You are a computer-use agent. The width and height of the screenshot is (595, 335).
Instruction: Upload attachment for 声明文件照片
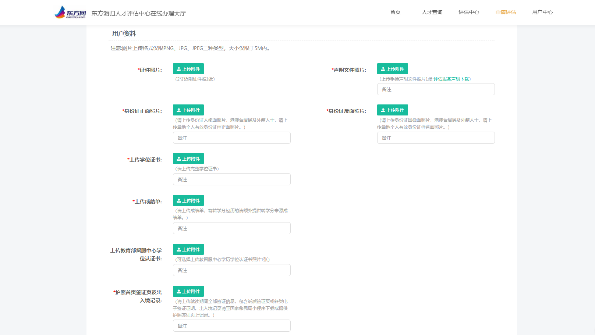392,69
